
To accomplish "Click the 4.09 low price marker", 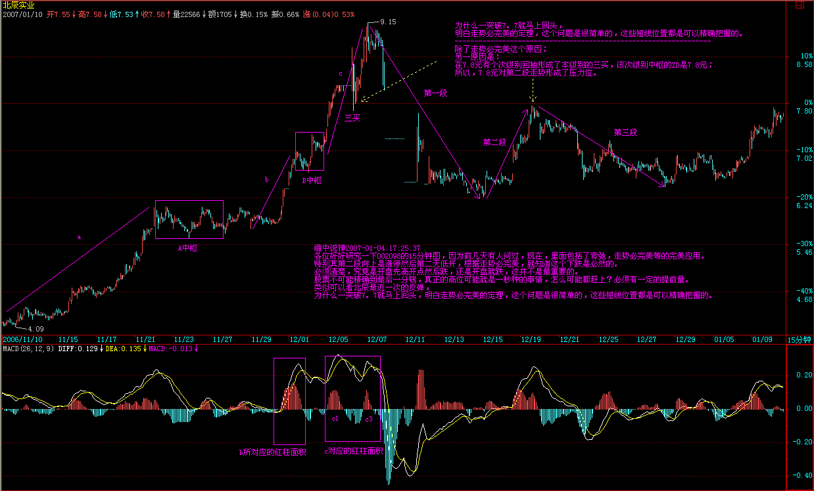I will coord(34,329).
